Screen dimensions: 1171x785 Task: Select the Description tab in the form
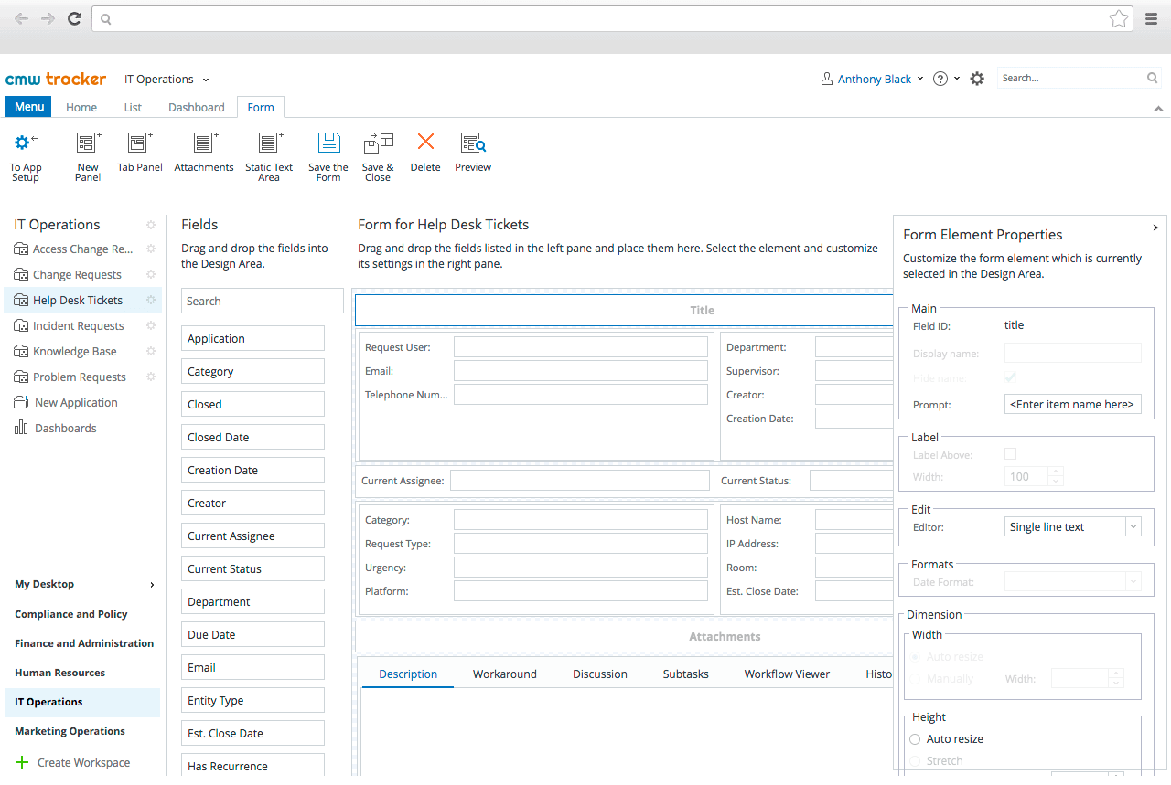(408, 674)
